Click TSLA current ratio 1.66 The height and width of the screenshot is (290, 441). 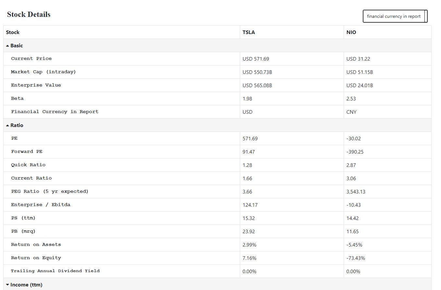point(247,179)
